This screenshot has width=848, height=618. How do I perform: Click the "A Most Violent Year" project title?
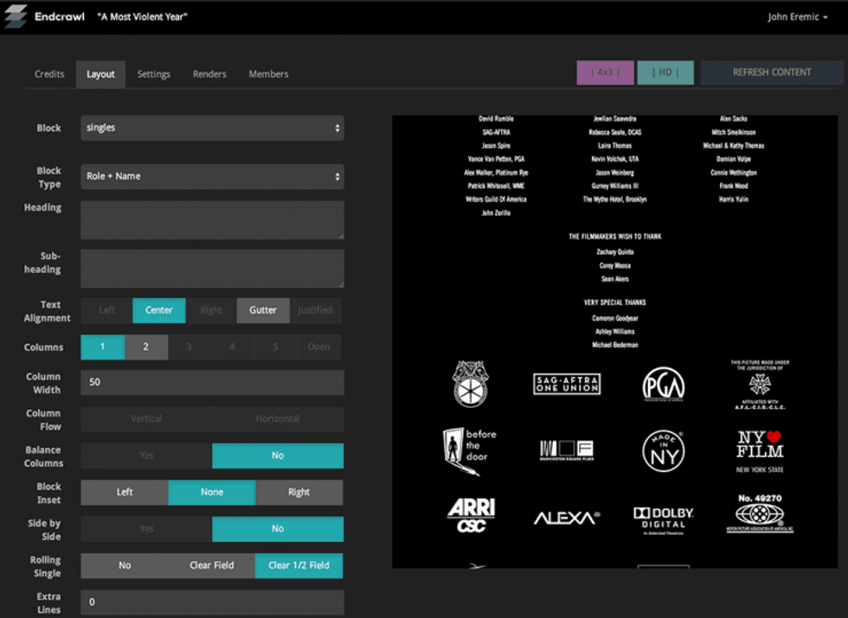point(142,16)
